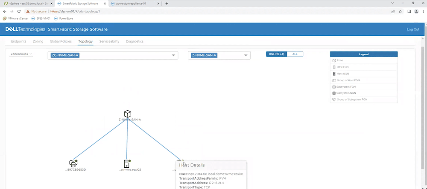Click the page vertical scrollbar

tap(422, 109)
